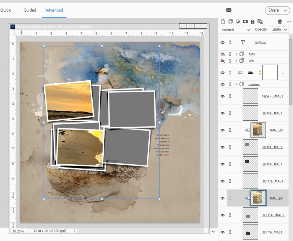Click the textbox layer T icon
This screenshot has height=241, width=293.
click(243, 43)
